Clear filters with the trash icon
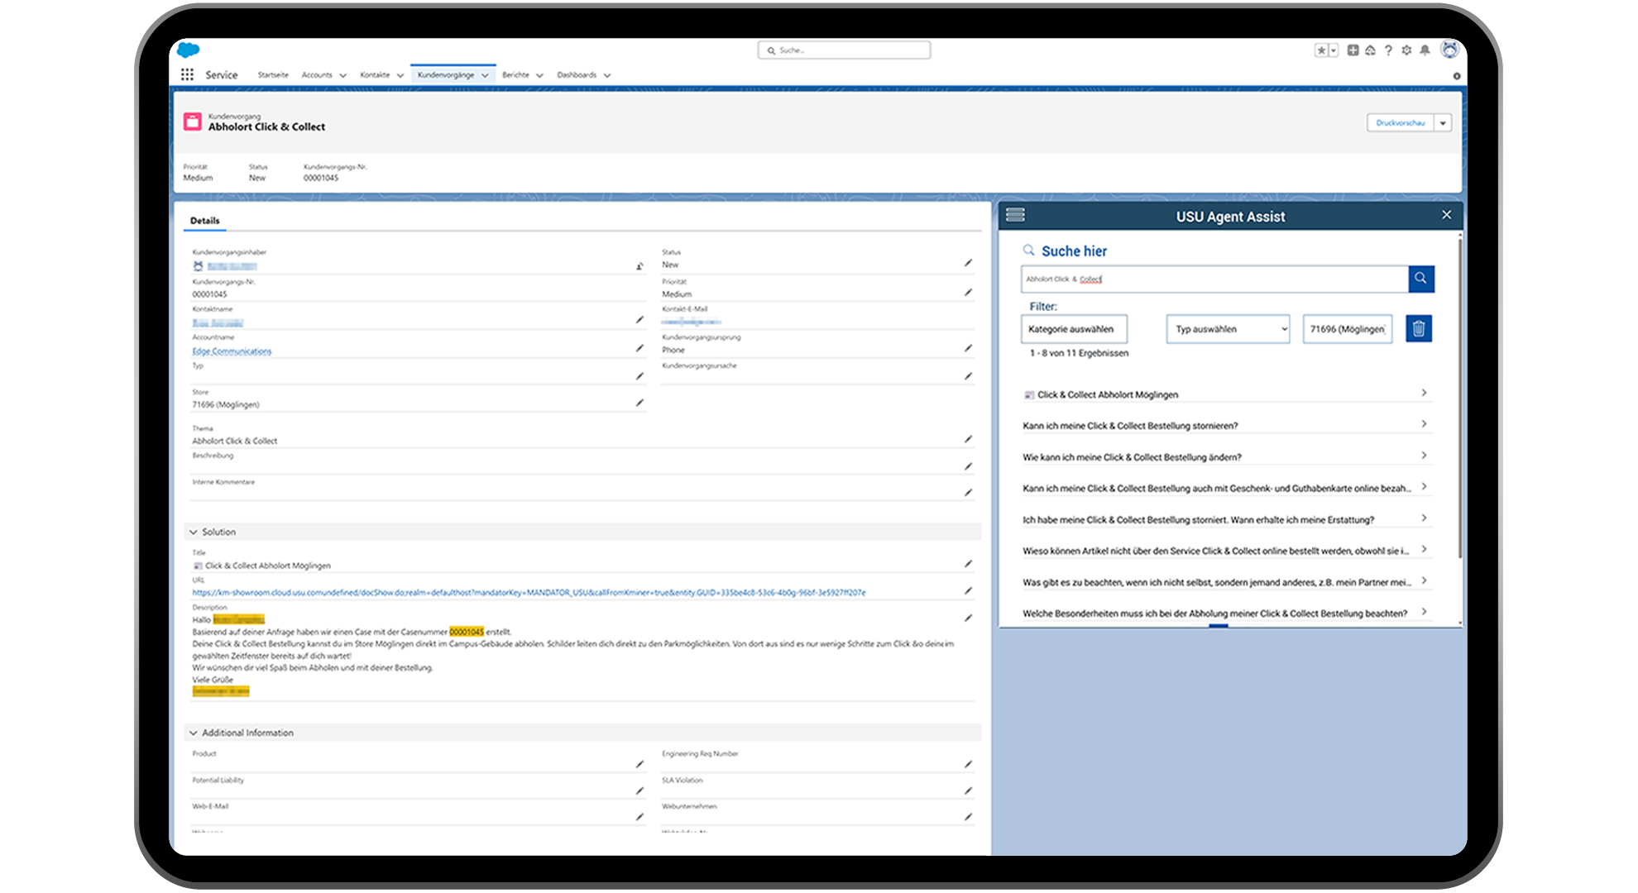The width and height of the screenshot is (1638, 893). 1419,329
